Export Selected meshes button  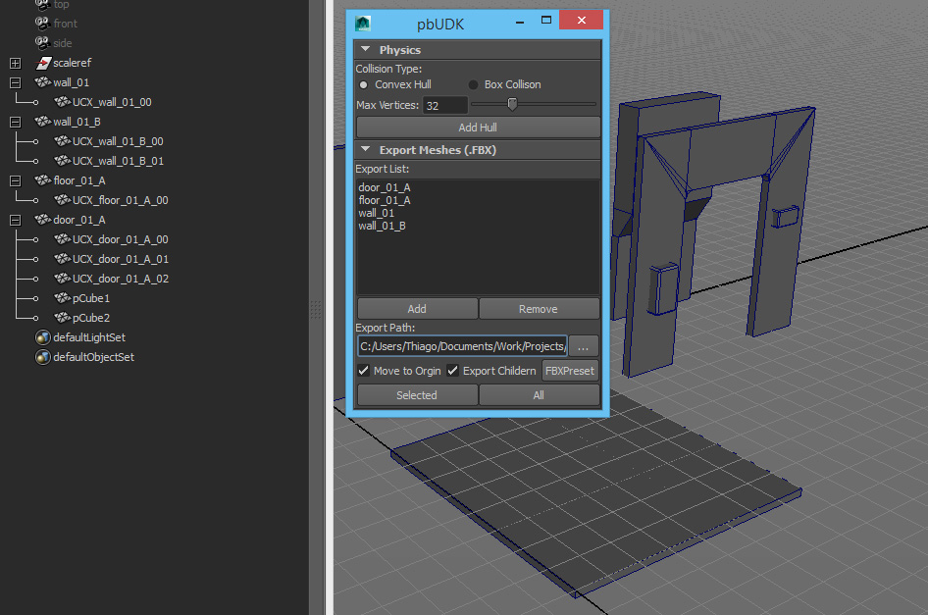pyautogui.click(x=417, y=395)
